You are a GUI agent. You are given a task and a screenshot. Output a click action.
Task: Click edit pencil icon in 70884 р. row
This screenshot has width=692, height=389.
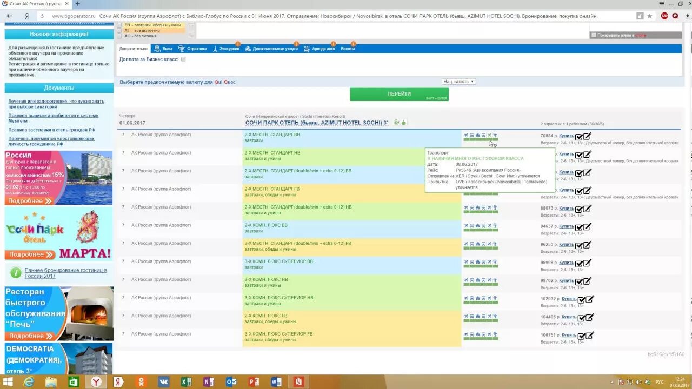[587, 136]
